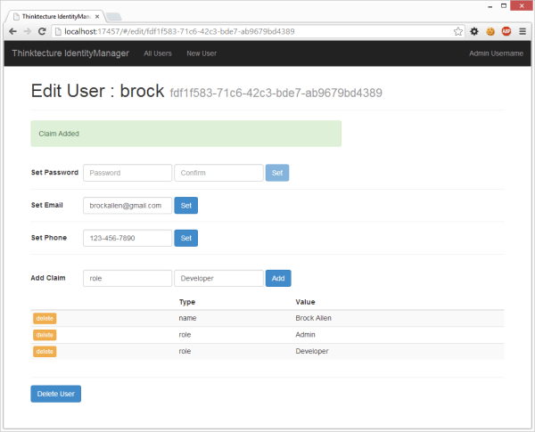Click the cookie extension icon
The image size is (535, 432).
coord(490,30)
